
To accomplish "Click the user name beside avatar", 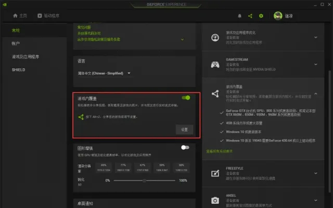I will click(289, 16).
